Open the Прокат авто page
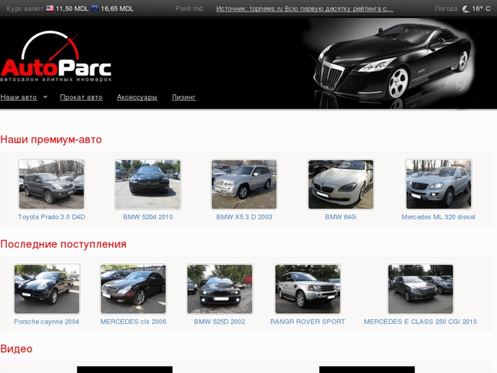Screen dimensions: 497x373 [81, 97]
